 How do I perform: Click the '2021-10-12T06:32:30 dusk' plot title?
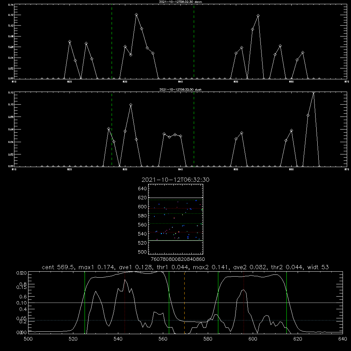pos(180,90)
